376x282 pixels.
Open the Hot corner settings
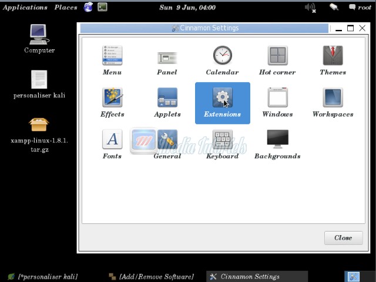pos(277,56)
